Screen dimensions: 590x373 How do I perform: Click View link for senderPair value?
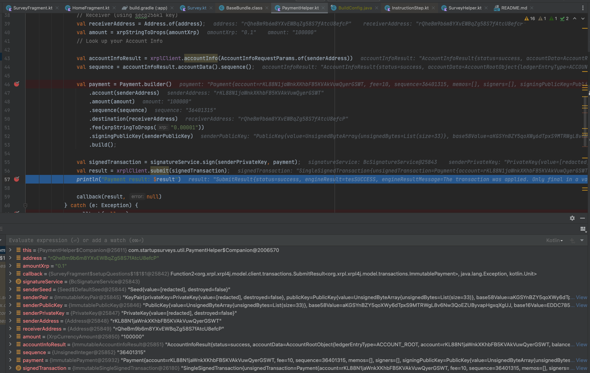pyautogui.click(x=581, y=298)
